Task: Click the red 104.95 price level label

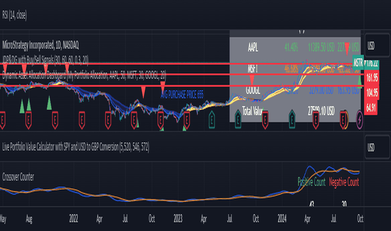Action: [372, 93]
